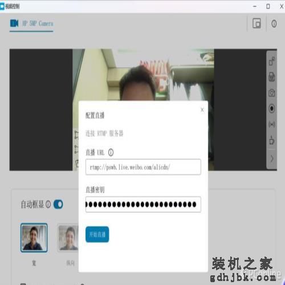Image resolution: width=285 pixels, height=285 pixels.
Task: Click the 直播 URL input field
Action: 143,167
